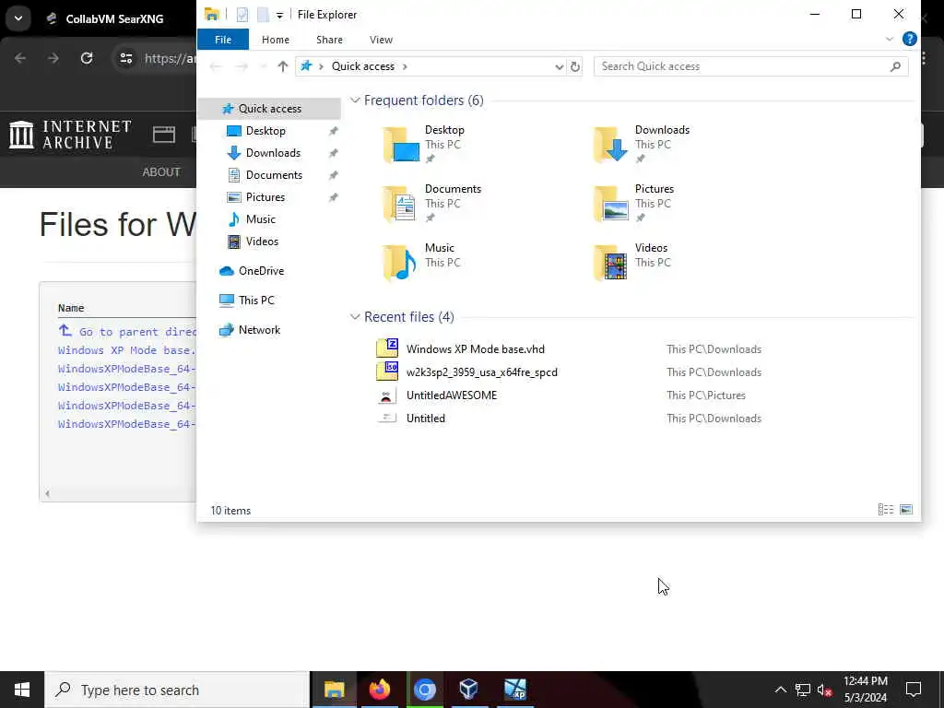Open the address bar history dropdown
This screenshot has height=708, width=944.
559,66
